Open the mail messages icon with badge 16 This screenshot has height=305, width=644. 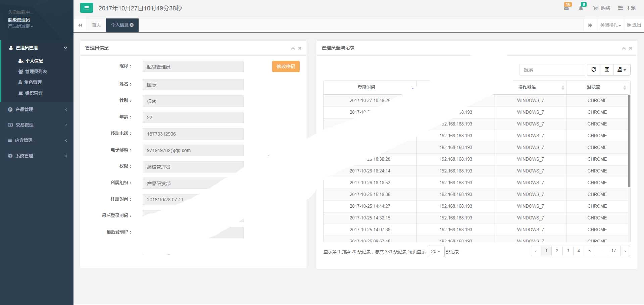[x=566, y=8]
